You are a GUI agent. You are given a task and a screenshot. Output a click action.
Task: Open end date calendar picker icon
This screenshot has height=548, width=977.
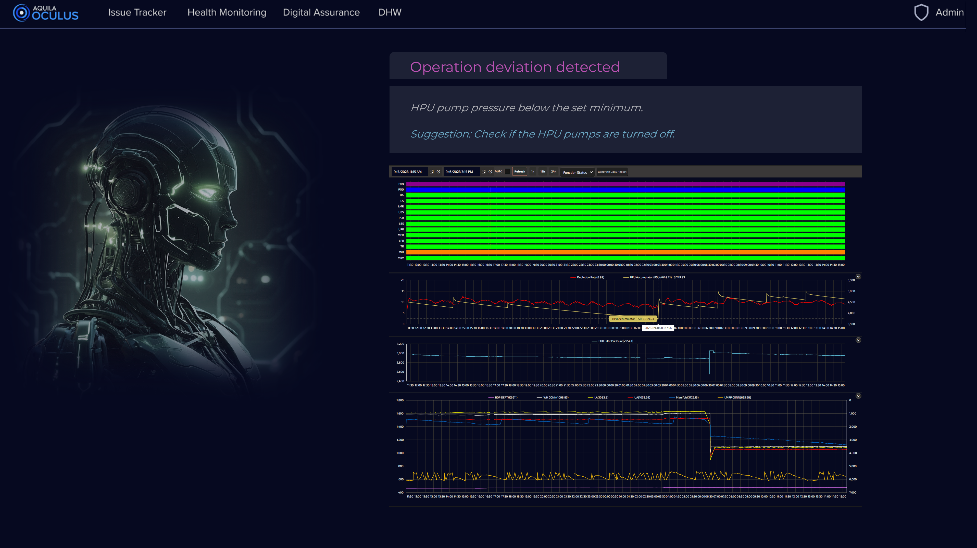click(484, 172)
